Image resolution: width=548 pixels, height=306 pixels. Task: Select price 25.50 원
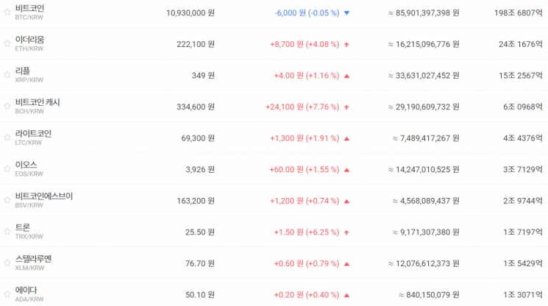(200, 232)
